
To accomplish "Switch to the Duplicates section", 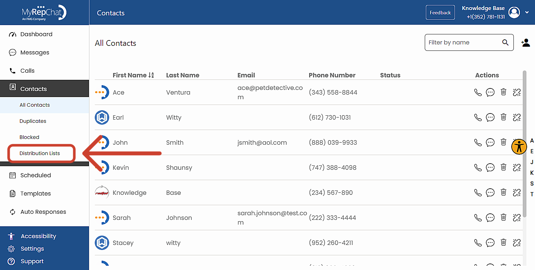I will pyautogui.click(x=33, y=121).
